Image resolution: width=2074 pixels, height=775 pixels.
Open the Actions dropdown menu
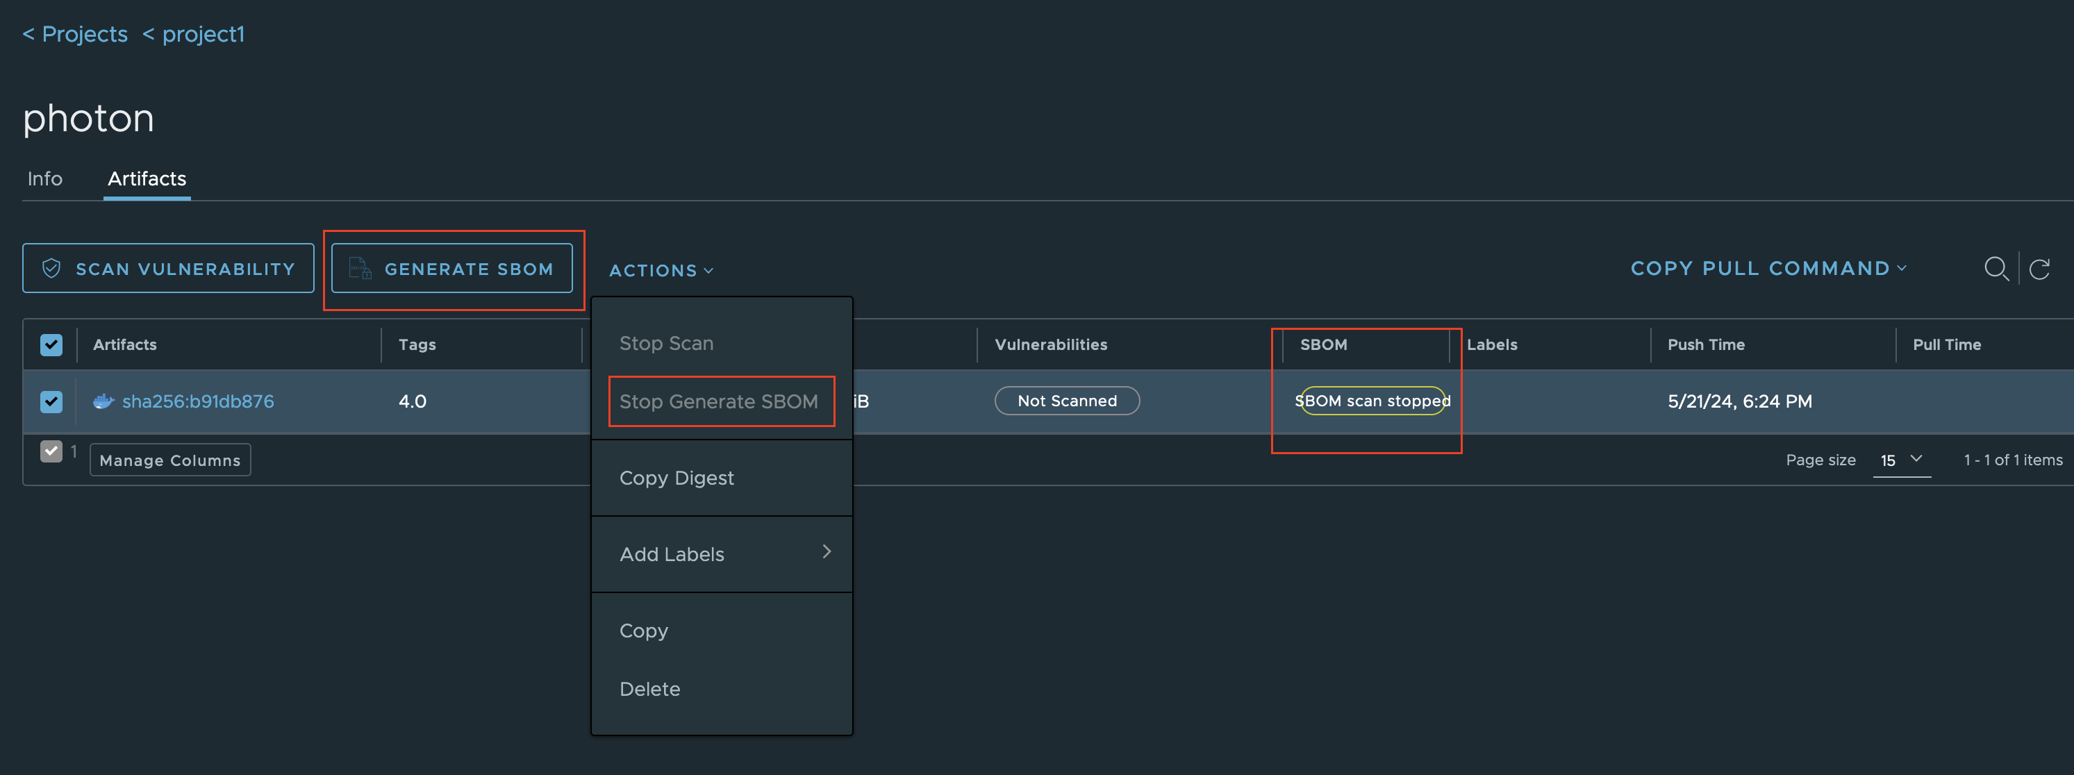coord(661,270)
